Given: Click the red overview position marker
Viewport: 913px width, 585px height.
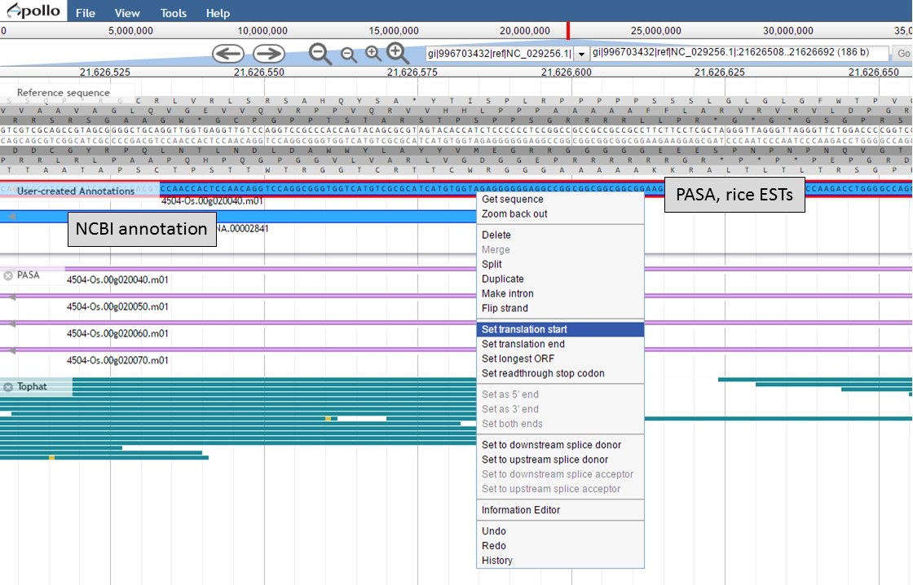Looking at the screenshot, I should [567, 31].
